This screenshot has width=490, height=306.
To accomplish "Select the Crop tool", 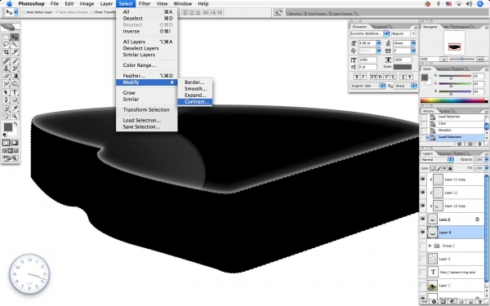I will 6,52.
